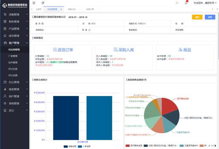Click the hamburger menu collapse icon
The height and width of the screenshot is (149, 219).
point(34,3)
